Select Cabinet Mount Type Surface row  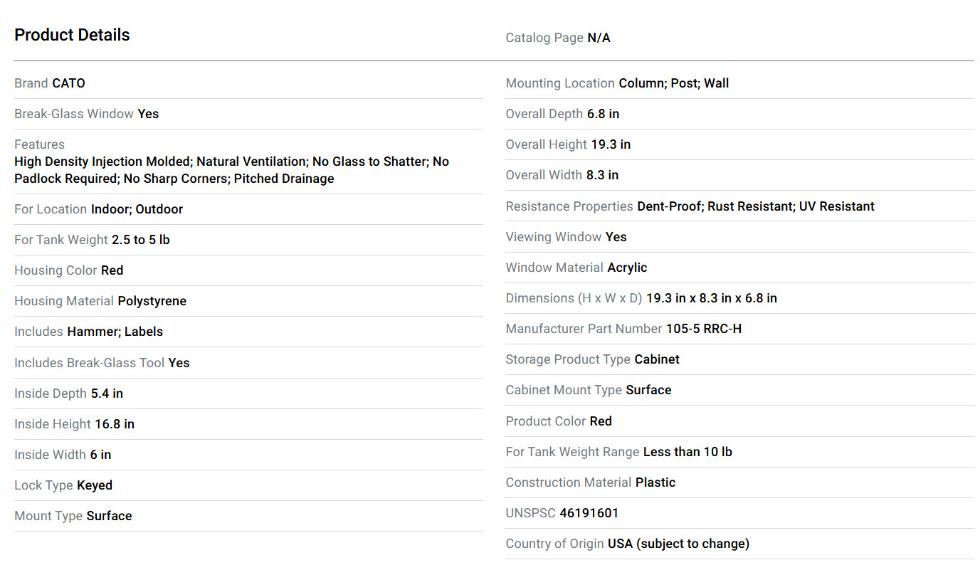click(x=739, y=390)
